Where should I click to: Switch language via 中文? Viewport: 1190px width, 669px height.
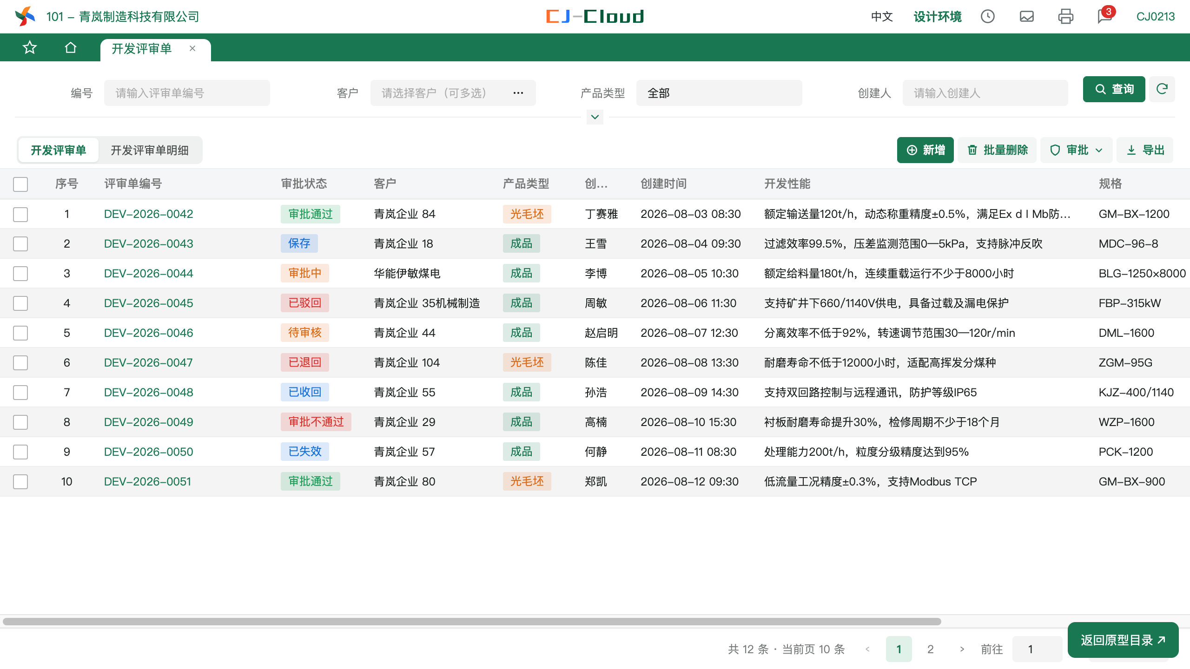click(882, 17)
